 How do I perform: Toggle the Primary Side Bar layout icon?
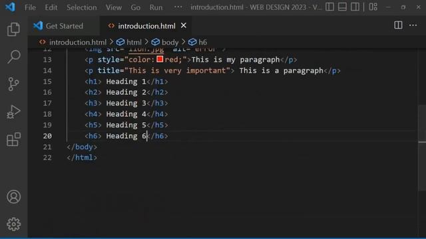coord(329,7)
